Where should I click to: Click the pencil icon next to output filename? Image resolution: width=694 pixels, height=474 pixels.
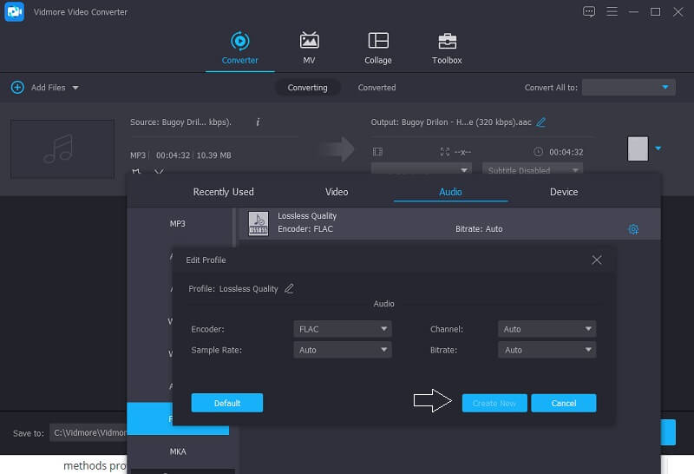[x=541, y=122]
